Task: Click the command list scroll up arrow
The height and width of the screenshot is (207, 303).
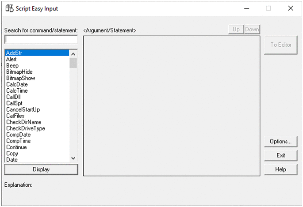Action: (x=73, y=54)
